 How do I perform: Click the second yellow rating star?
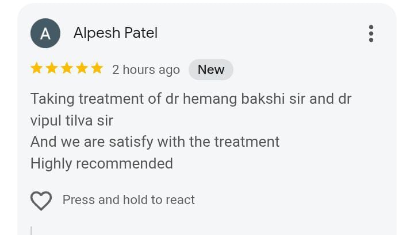point(52,69)
